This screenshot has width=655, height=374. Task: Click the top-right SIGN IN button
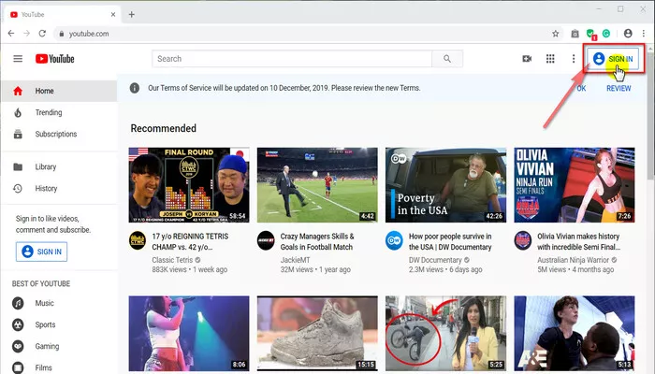(x=613, y=59)
